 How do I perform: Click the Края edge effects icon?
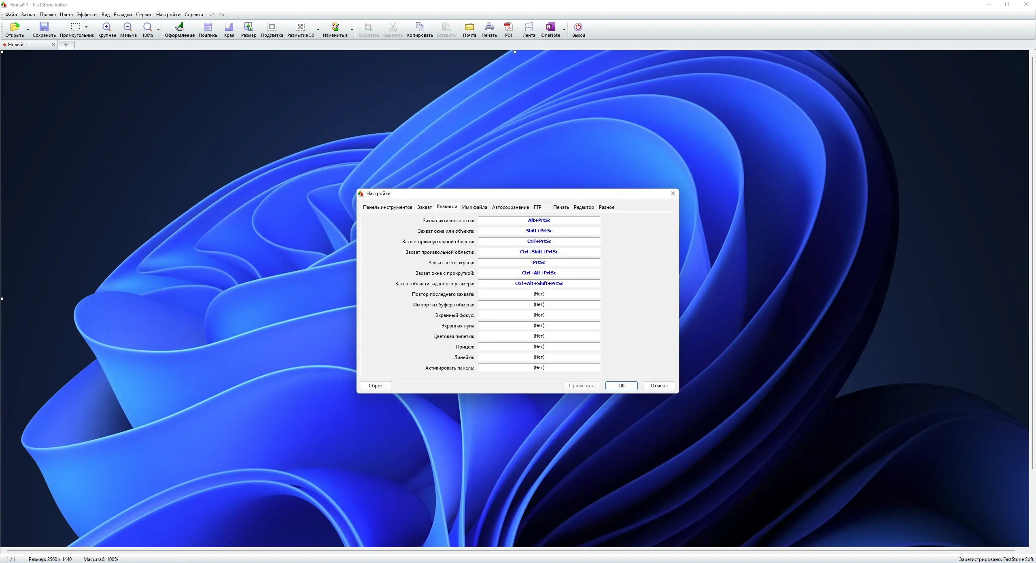click(229, 27)
